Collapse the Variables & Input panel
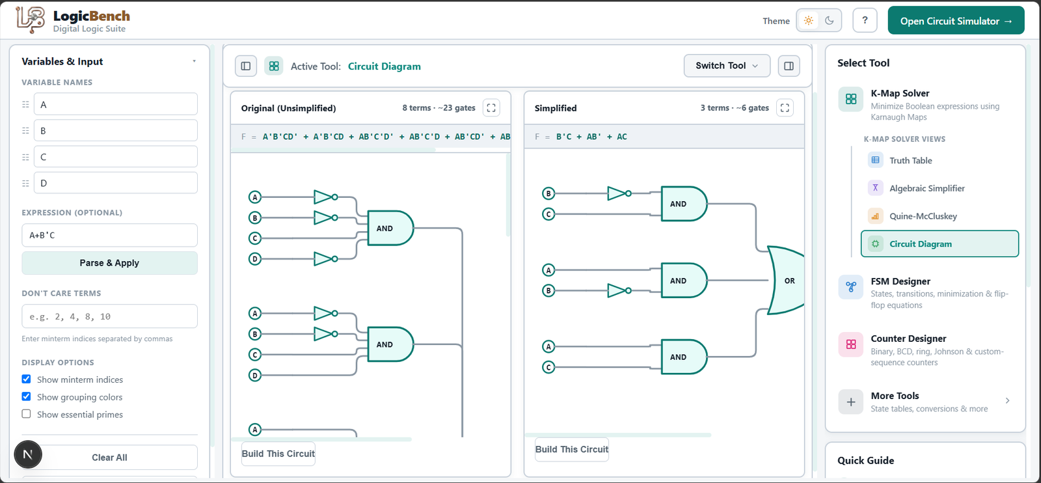 coord(194,61)
